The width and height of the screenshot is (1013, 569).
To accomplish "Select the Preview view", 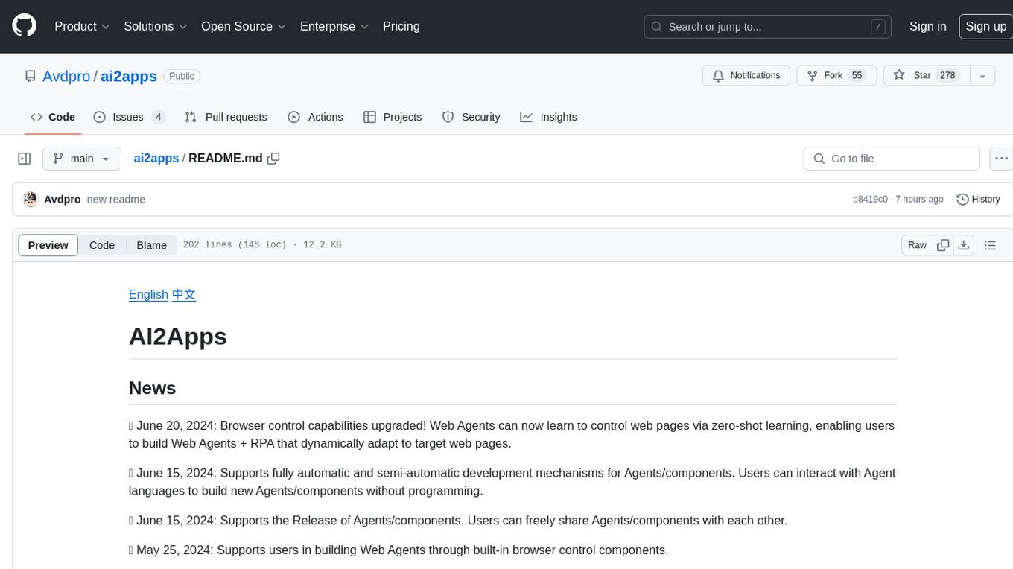I will click(x=48, y=245).
